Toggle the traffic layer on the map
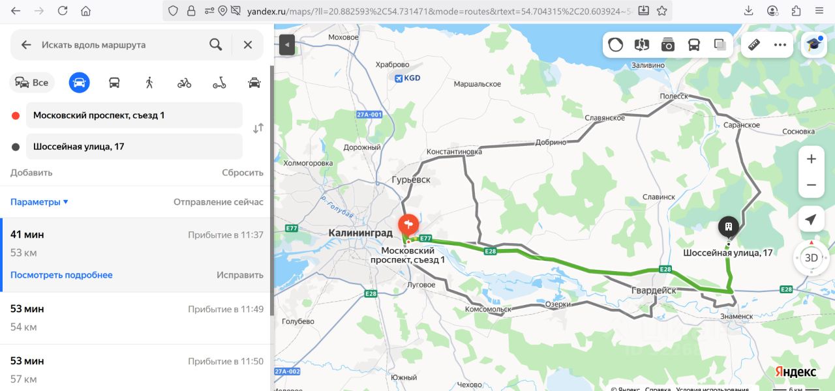This screenshot has width=835, height=391. (x=615, y=44)
